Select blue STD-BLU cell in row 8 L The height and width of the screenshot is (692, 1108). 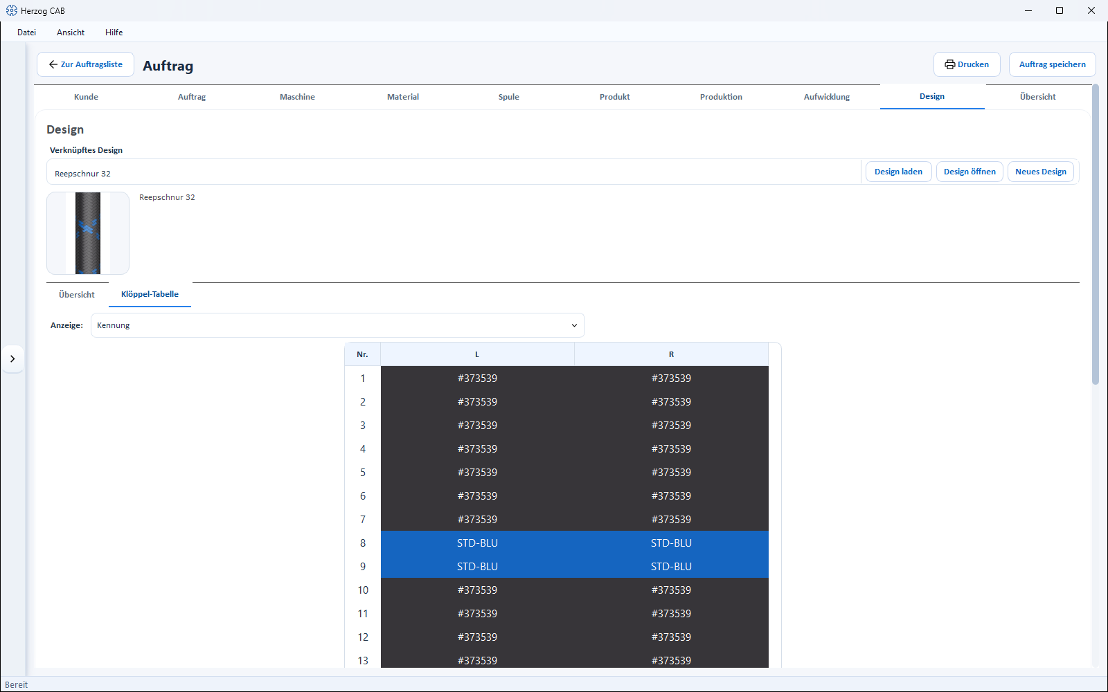[x=477, y=543]
